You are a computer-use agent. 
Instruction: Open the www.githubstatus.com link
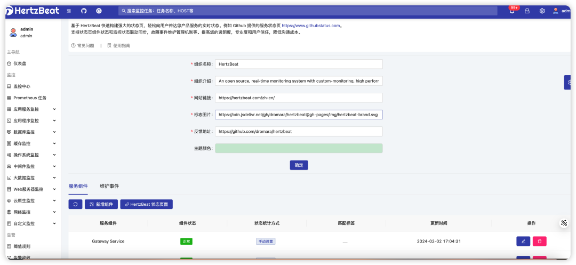(x=311, y=26)
